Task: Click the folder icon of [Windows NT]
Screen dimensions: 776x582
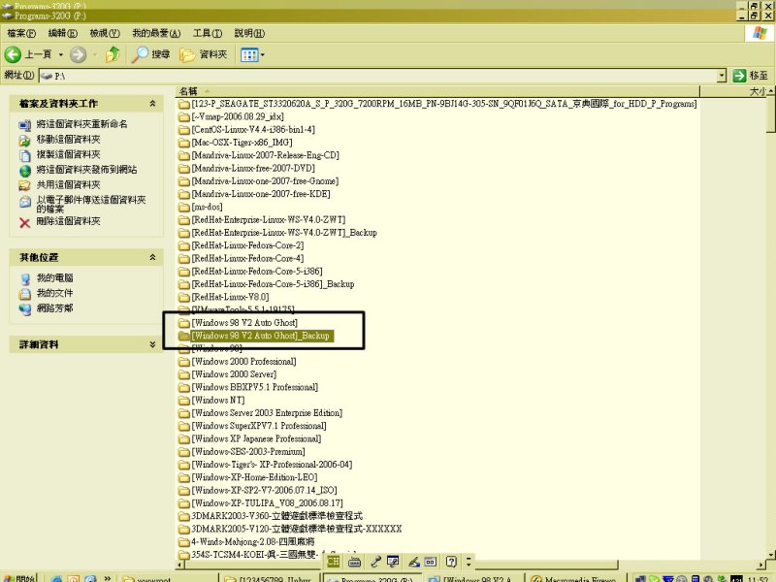Action: (184, 401)
